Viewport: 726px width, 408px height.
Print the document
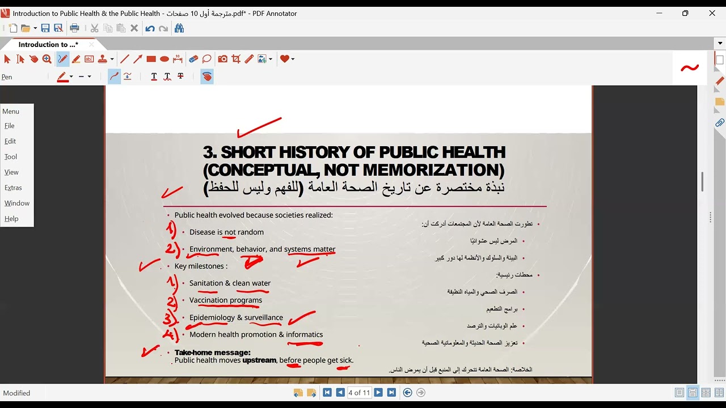click(74, 28)
